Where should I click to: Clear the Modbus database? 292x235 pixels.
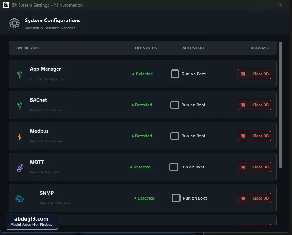(255, 136)
